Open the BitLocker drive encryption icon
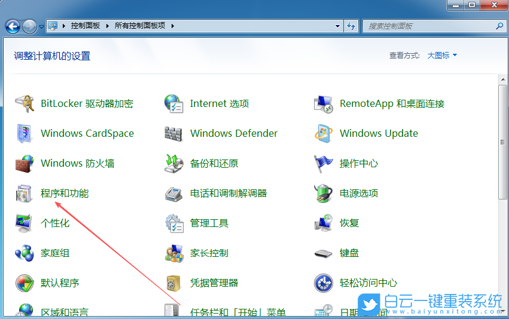The height and width of the screenshot is (319, 509). (x=25, y=104)
